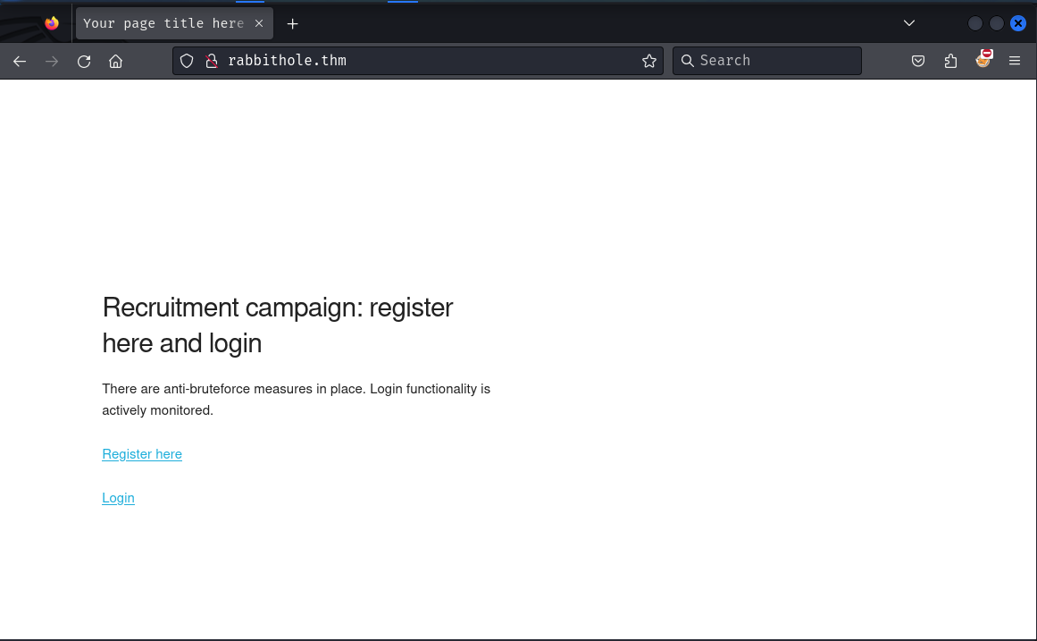Expand the list all tabs chevron
This screenshot has width=1037, height=641.
tap(909, 23)
